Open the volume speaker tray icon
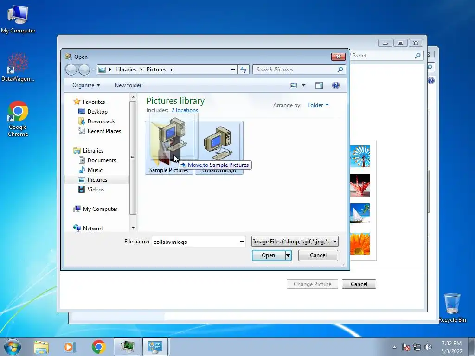Viewport: 475px width, 356px height. 428,347
